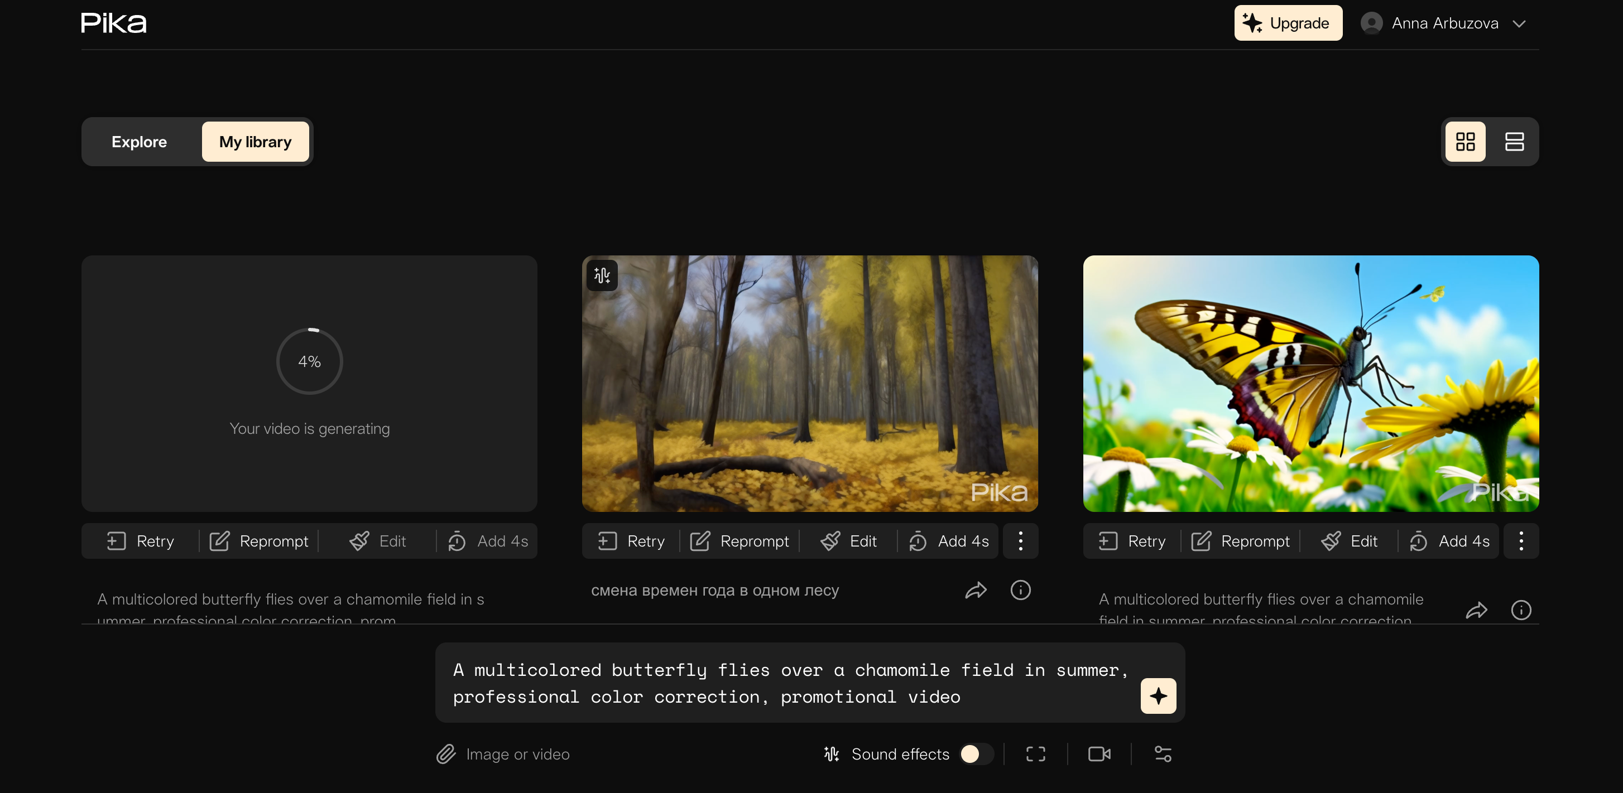Toggle the Sound effects switch
The height and width of the screenshot is (793, 1623).
(976, 753)
